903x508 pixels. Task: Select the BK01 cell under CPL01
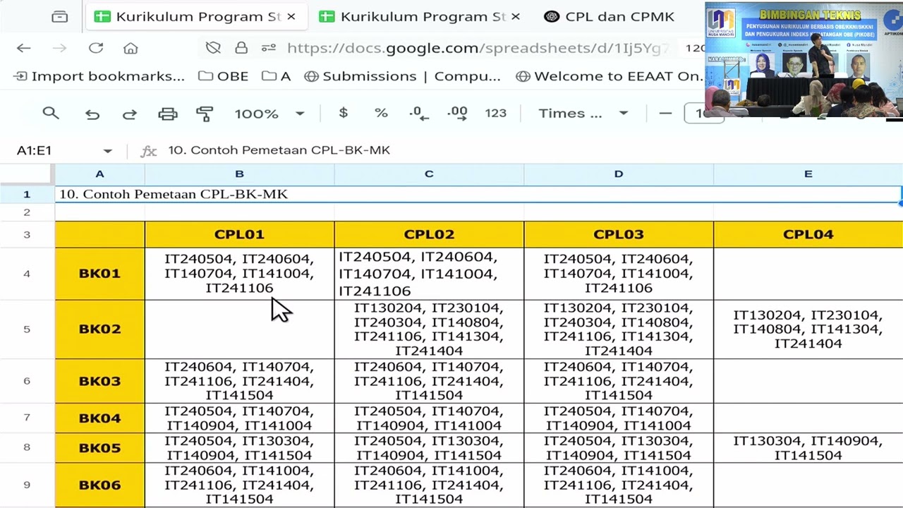(239, 274)
